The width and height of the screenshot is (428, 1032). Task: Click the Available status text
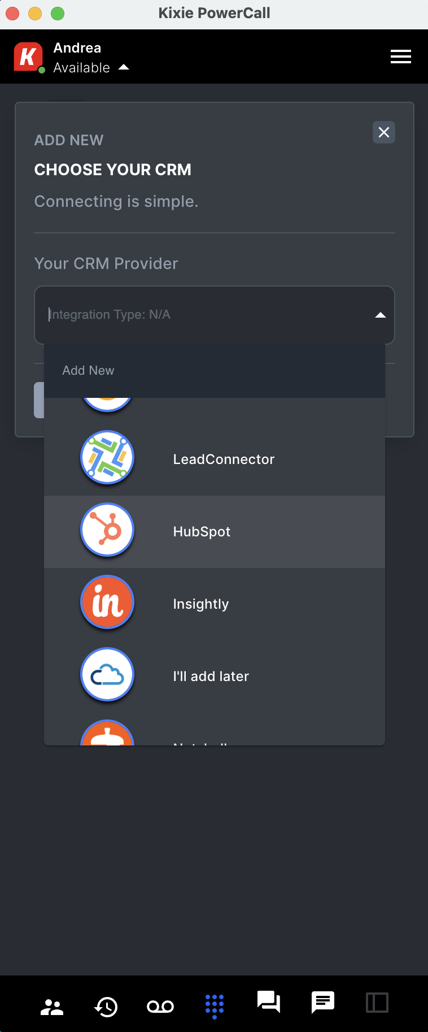[x=82, y=68]
